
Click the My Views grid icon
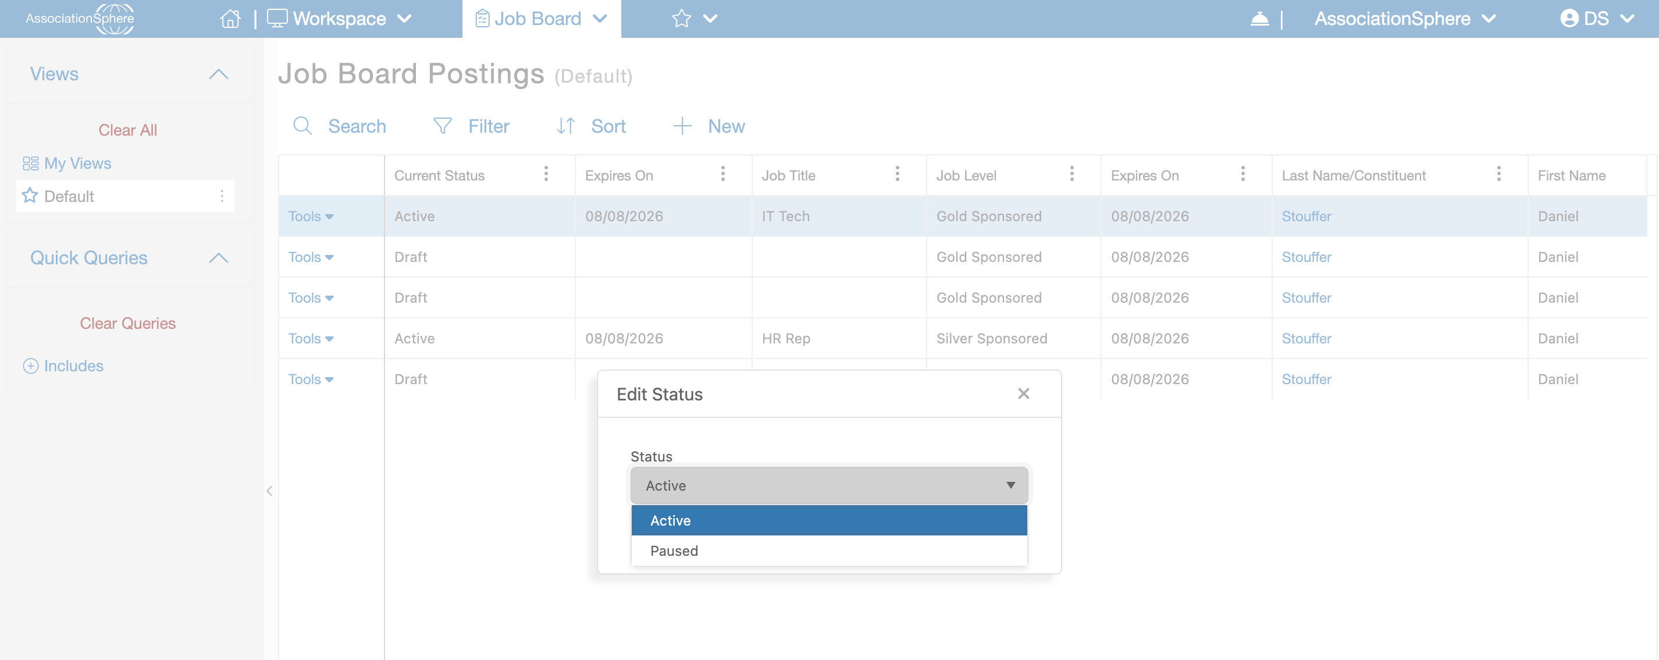click(x=30, y=164)
